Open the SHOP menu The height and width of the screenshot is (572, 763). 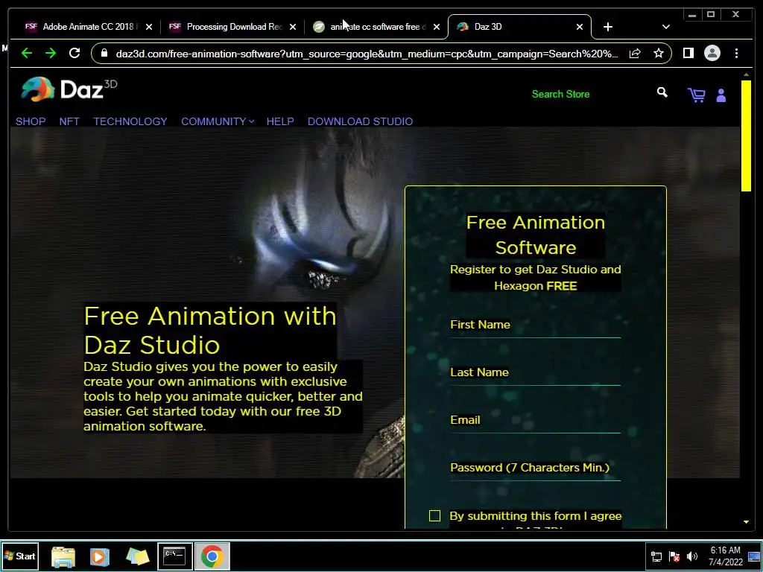(x=31, y=121)
